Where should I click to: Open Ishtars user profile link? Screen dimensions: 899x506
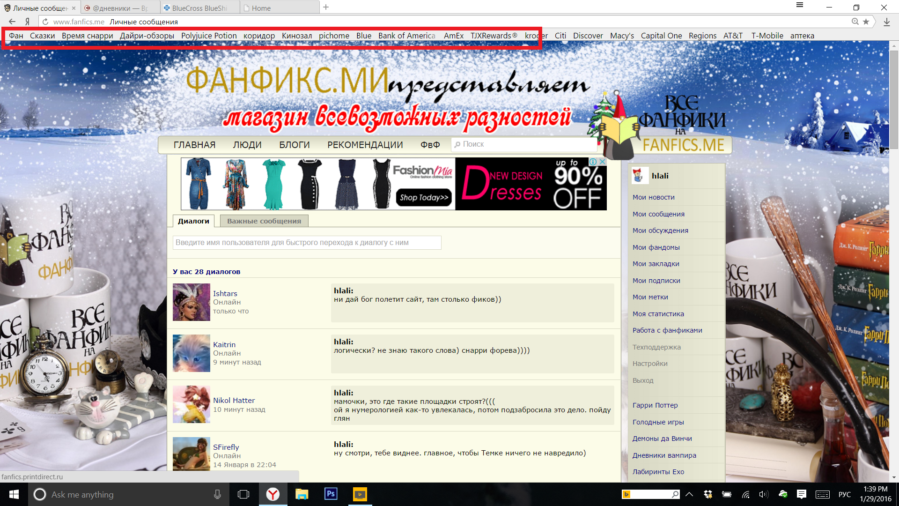pyautogui.click(x=225, y=293)
